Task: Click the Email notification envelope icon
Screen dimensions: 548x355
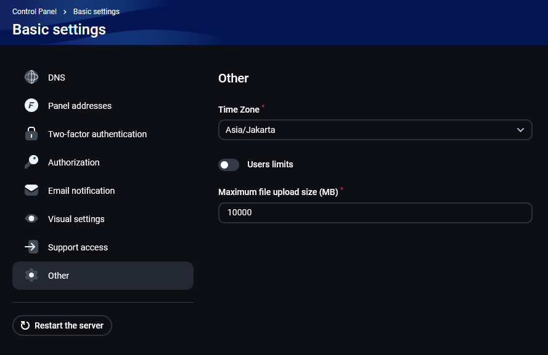Action: [31, 191]
